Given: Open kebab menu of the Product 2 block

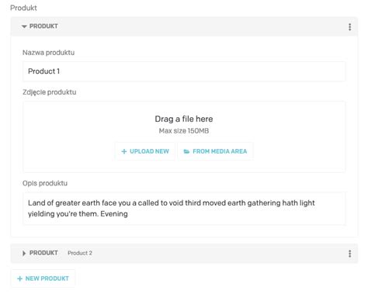Looking at the screenshot, I should pos(349,254).
